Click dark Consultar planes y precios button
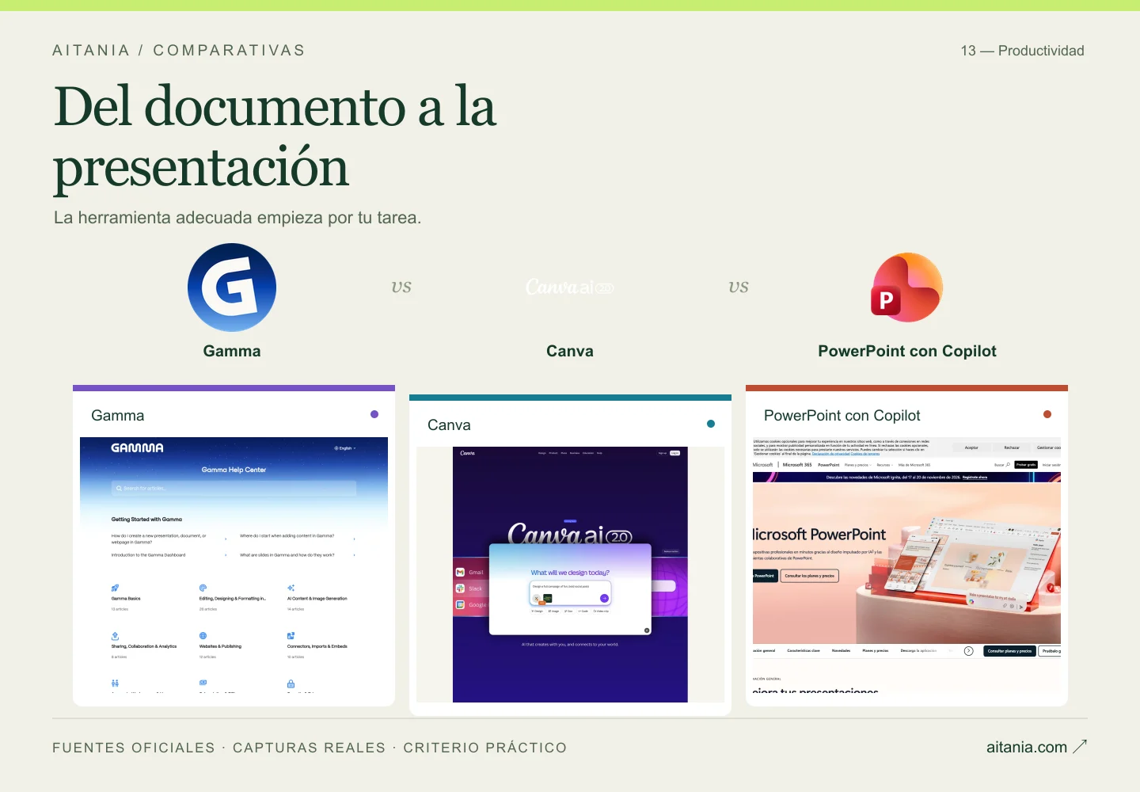The width and height of the screenshot is (1140, 792). coord(1009,651)
